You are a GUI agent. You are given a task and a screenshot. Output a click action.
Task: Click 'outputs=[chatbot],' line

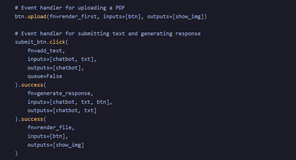[x=56, y=68]
